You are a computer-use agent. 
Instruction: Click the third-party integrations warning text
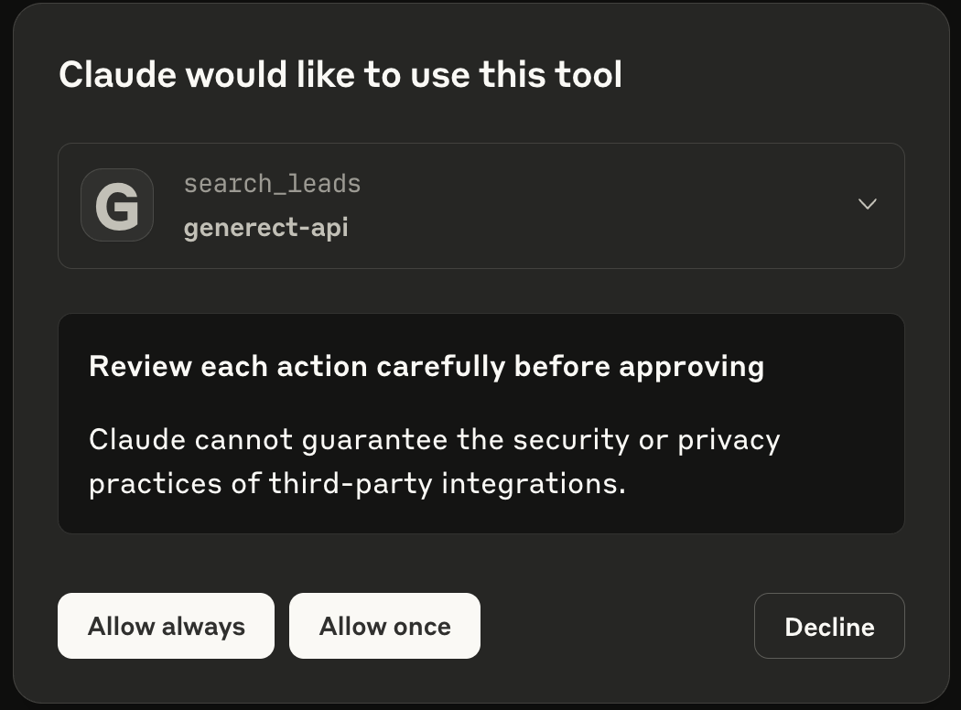pyautogui.click(x=357, y=483)
